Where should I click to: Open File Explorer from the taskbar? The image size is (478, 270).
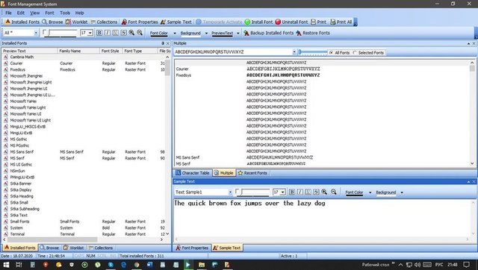[202, 265]
